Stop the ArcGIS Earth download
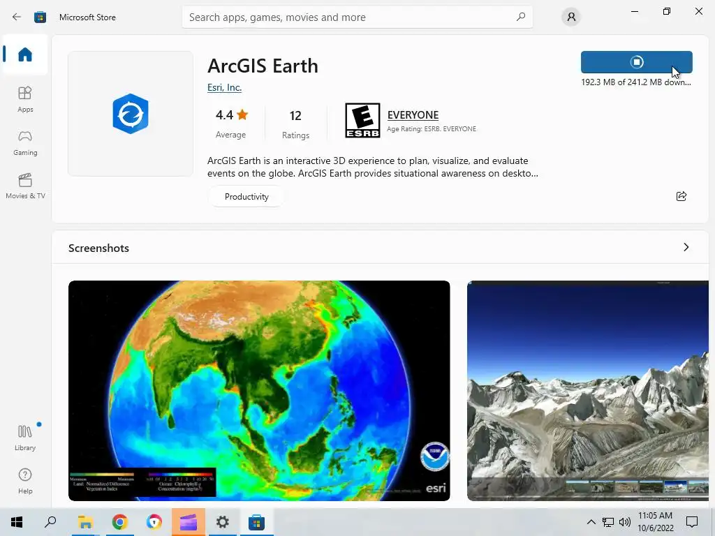This screenshot has width=715, height=536. click(637, 62)
